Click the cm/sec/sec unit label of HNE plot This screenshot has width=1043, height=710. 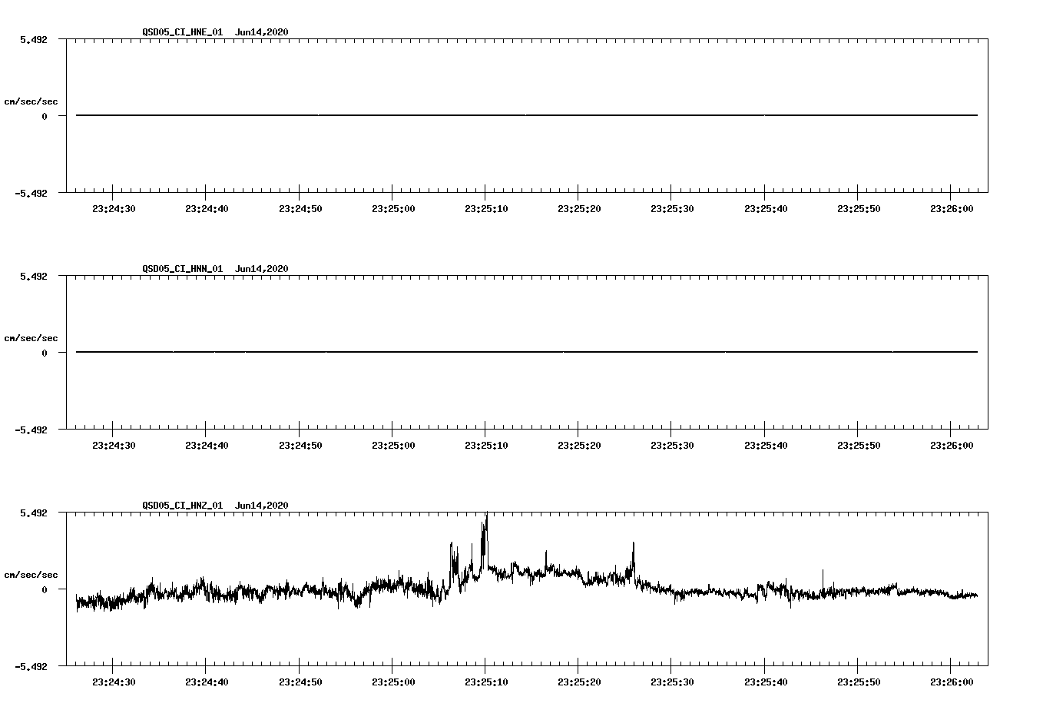click(31, 101)
